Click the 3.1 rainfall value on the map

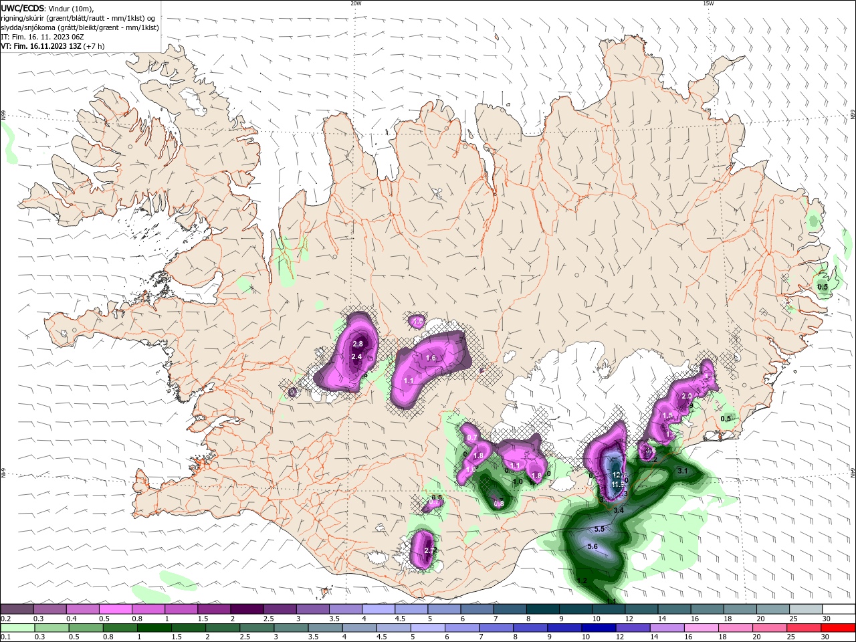pos(683,471)
